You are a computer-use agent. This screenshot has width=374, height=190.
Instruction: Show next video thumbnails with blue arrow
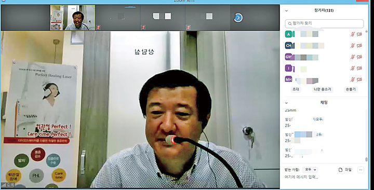pos(238,18)
